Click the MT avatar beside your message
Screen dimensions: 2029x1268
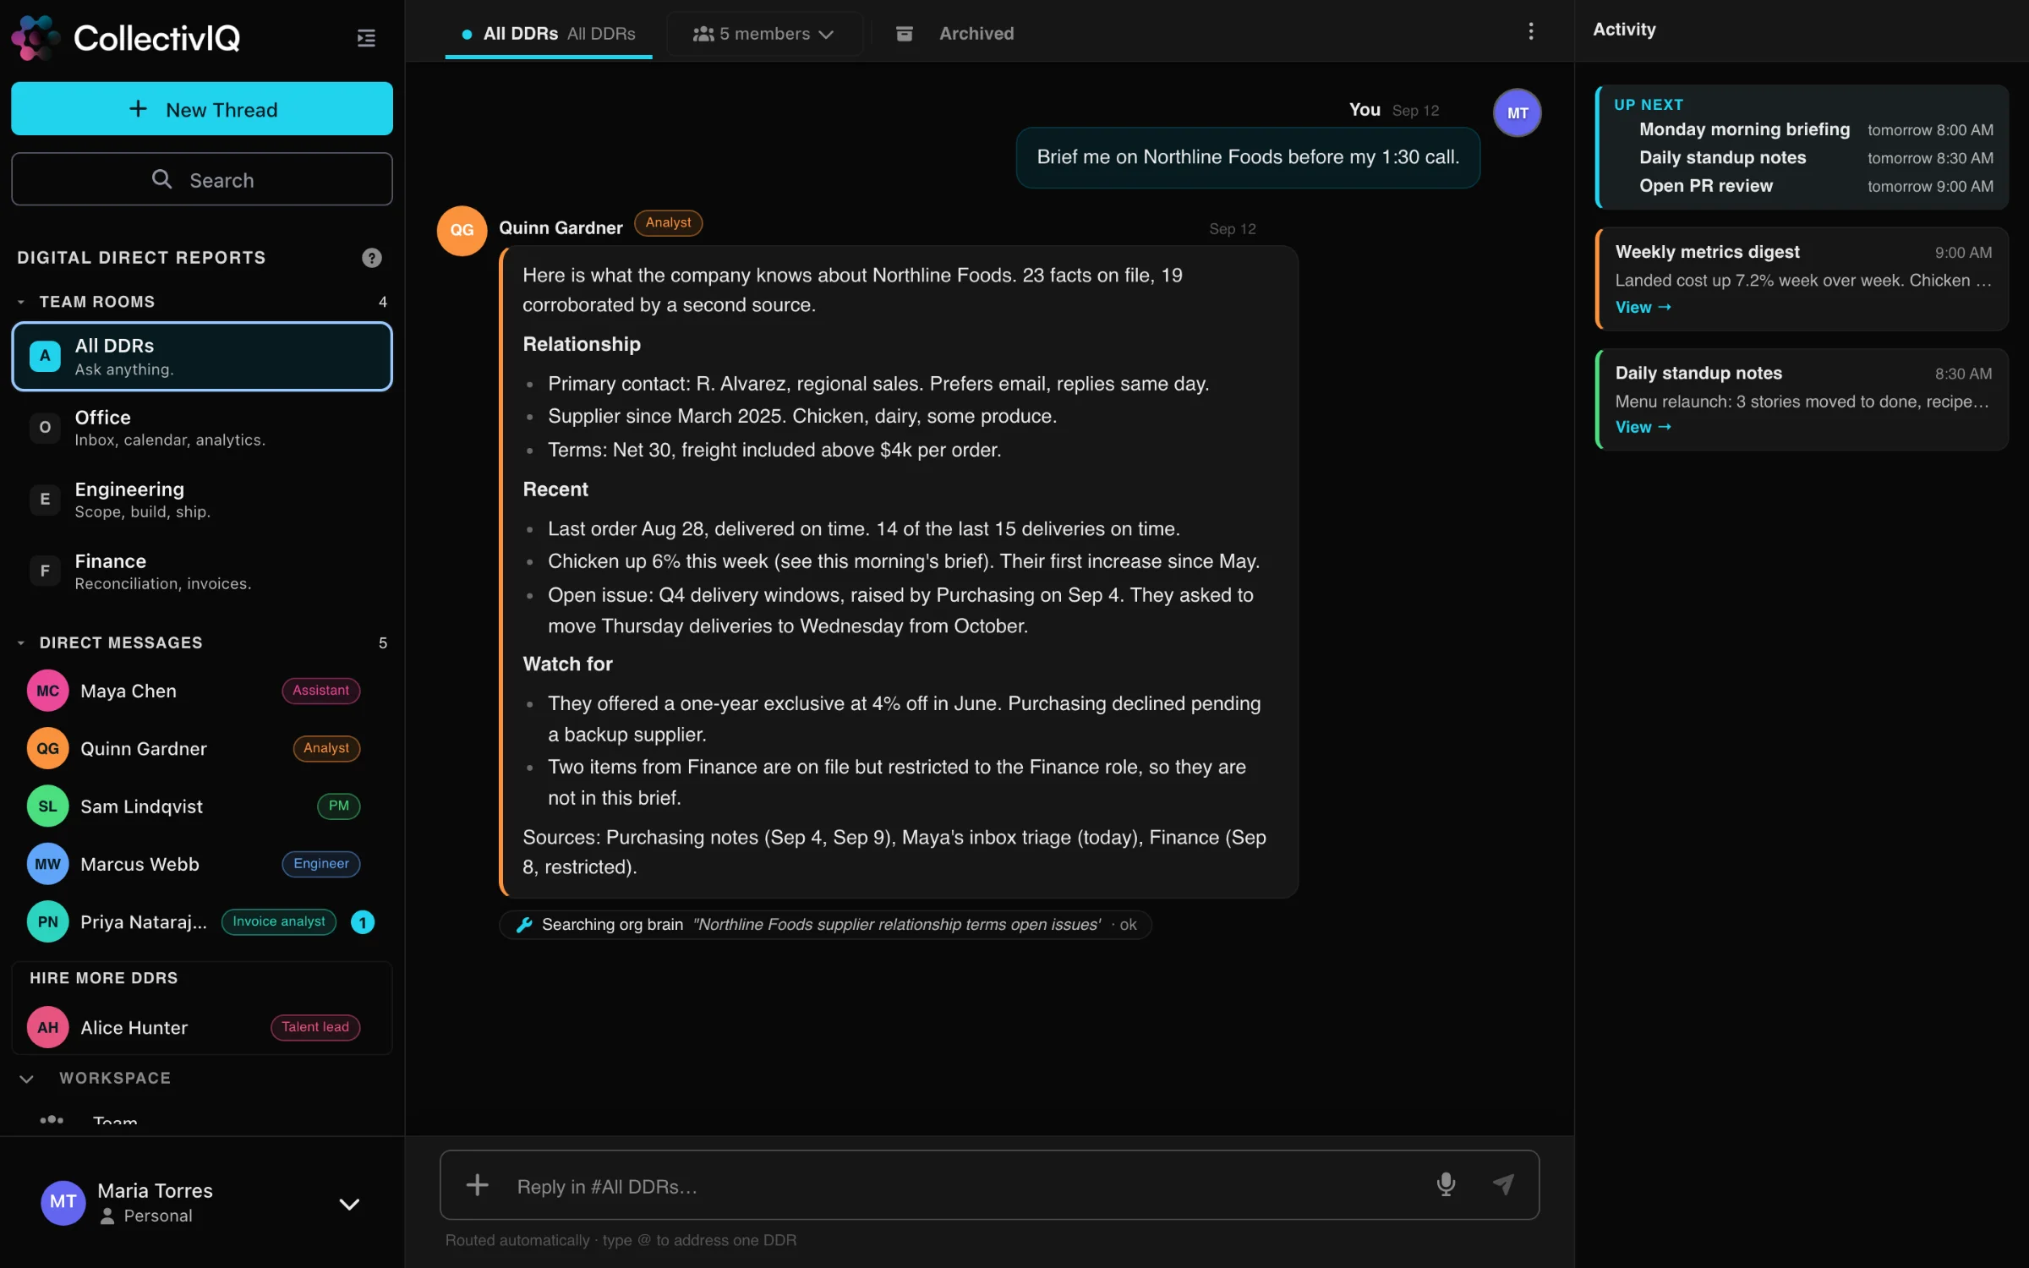[1517, 112]
